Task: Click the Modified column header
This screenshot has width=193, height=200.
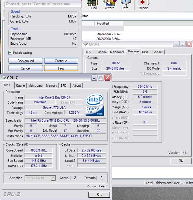Action: point(109,24)
